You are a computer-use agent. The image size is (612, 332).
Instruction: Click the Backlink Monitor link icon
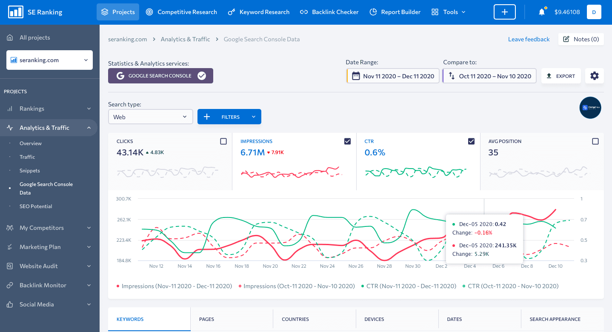coord(10,285)
